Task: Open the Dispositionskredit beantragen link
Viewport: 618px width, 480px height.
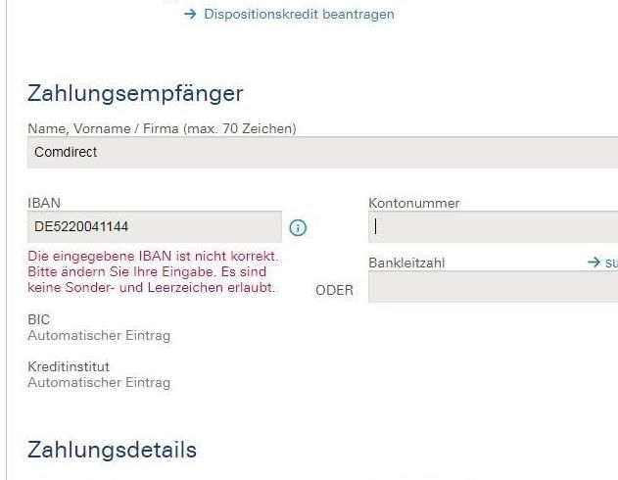Action: pyautogui.click(x=299, y=15)
